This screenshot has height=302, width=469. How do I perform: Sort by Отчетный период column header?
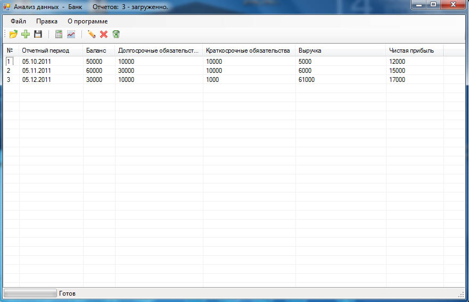click(51, 51)
